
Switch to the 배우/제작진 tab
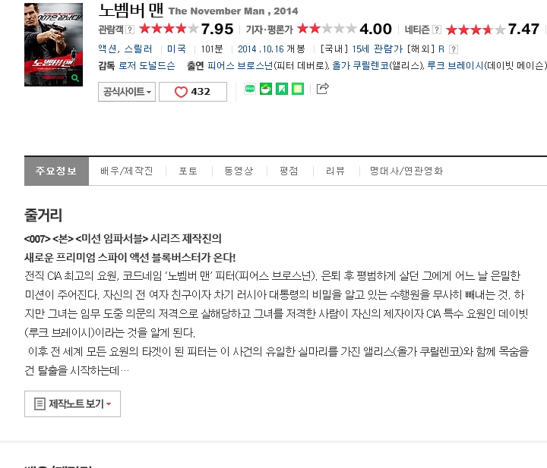tap(127, 171)
